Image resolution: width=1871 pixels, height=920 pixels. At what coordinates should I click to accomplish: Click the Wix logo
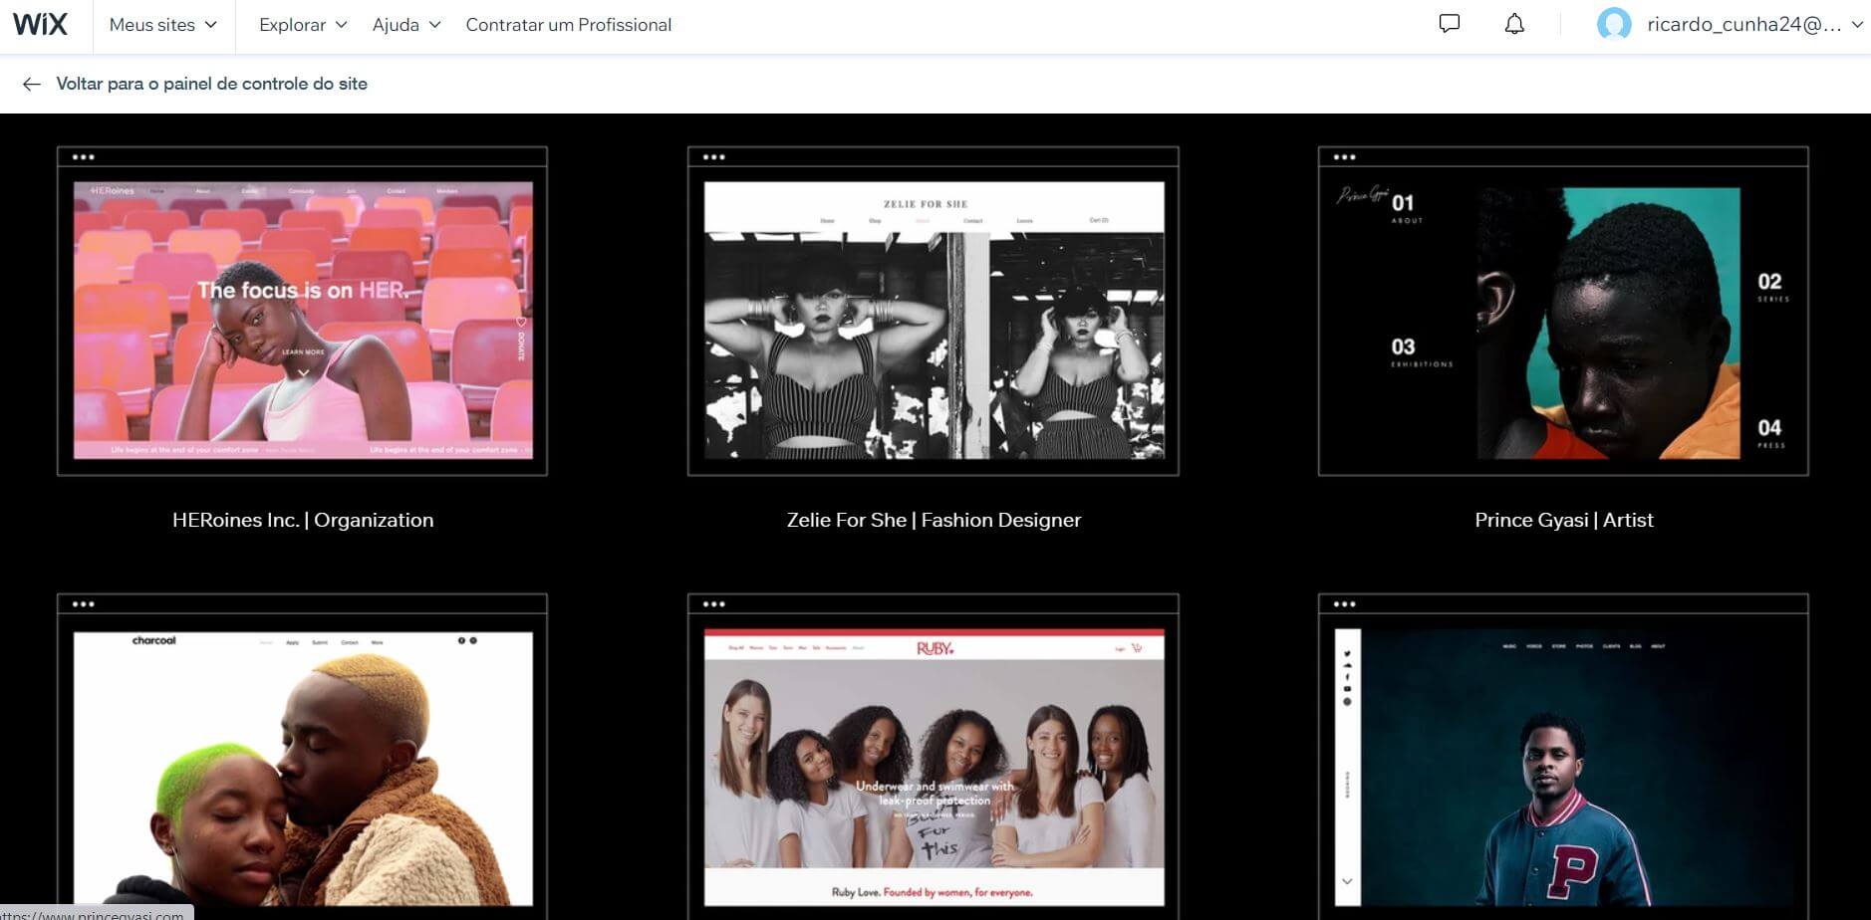click(40, 25)
